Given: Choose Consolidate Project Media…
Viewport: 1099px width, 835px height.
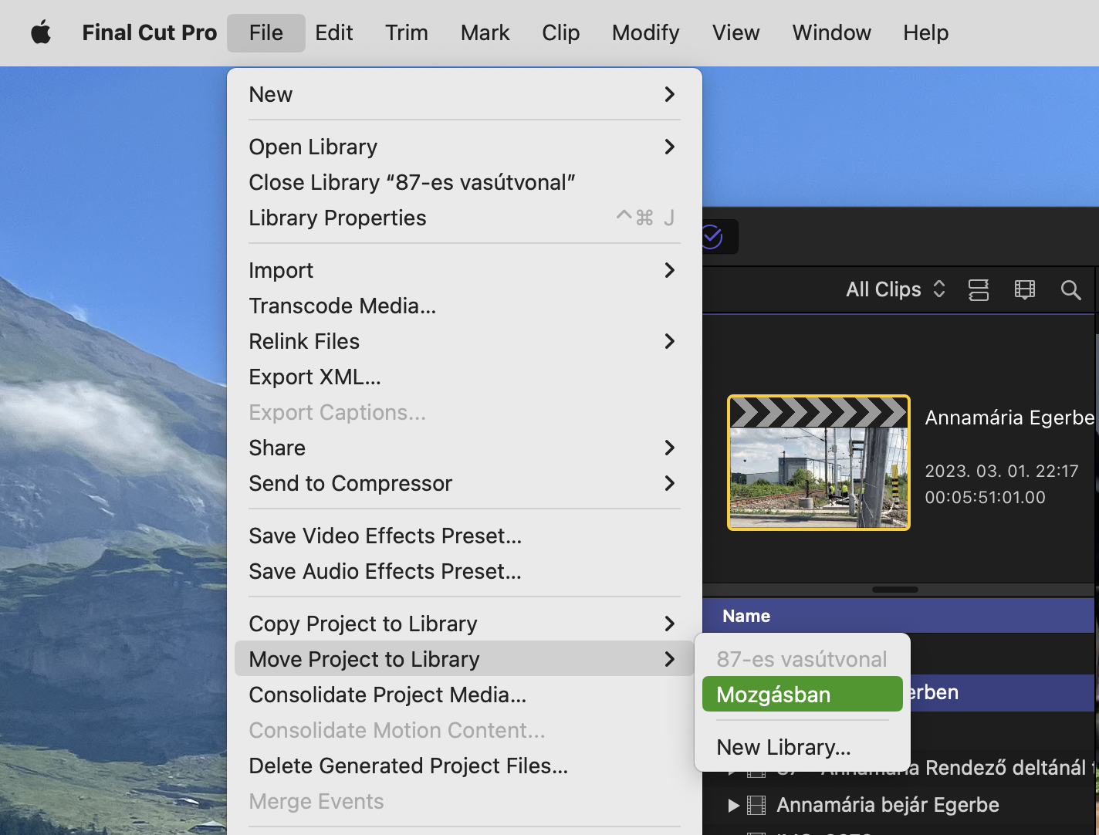Looking at the screenshot, I should (465, 695).
